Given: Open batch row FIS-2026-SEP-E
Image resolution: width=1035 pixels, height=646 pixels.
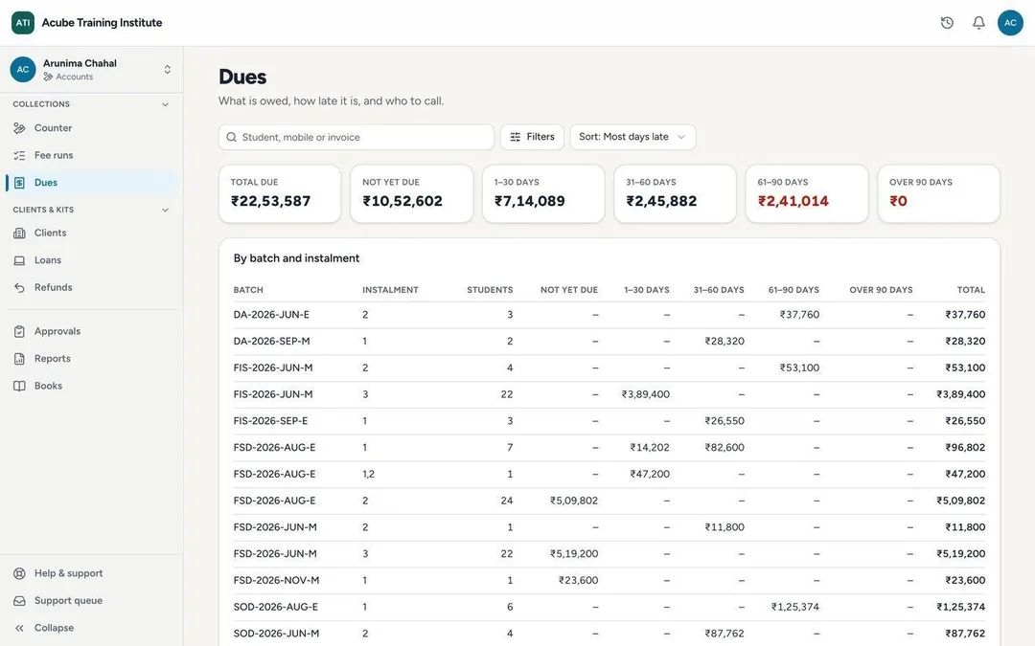Looking at the screenshot, I should point(609,420).
